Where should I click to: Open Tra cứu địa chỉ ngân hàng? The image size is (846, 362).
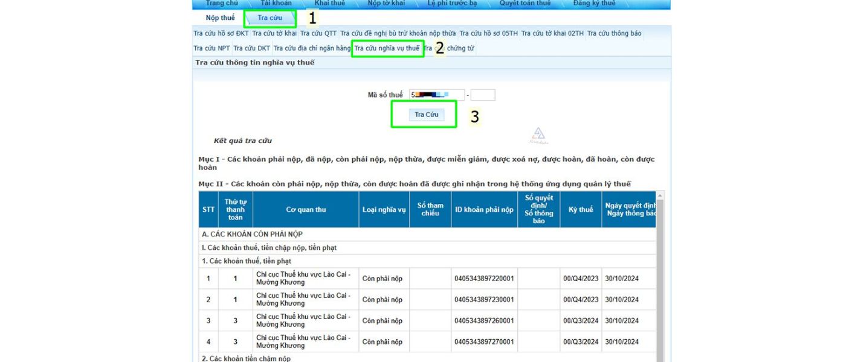(x=312, y=48)
